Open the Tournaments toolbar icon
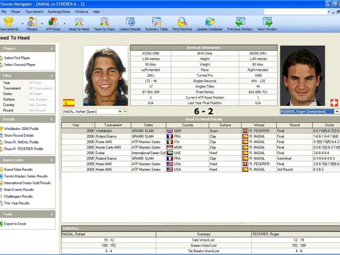 click(8, 24)
